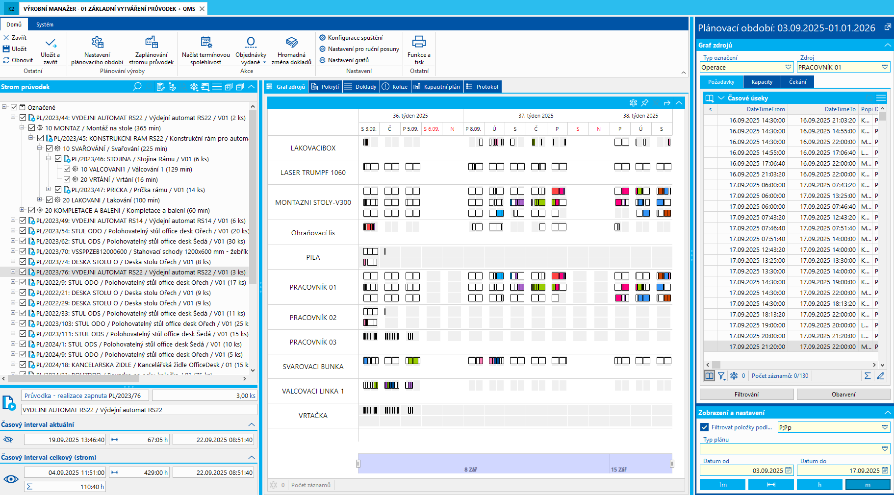The image size is (894, 495).
Task: Open the Kapacitní plán tab
Action: 437,87
